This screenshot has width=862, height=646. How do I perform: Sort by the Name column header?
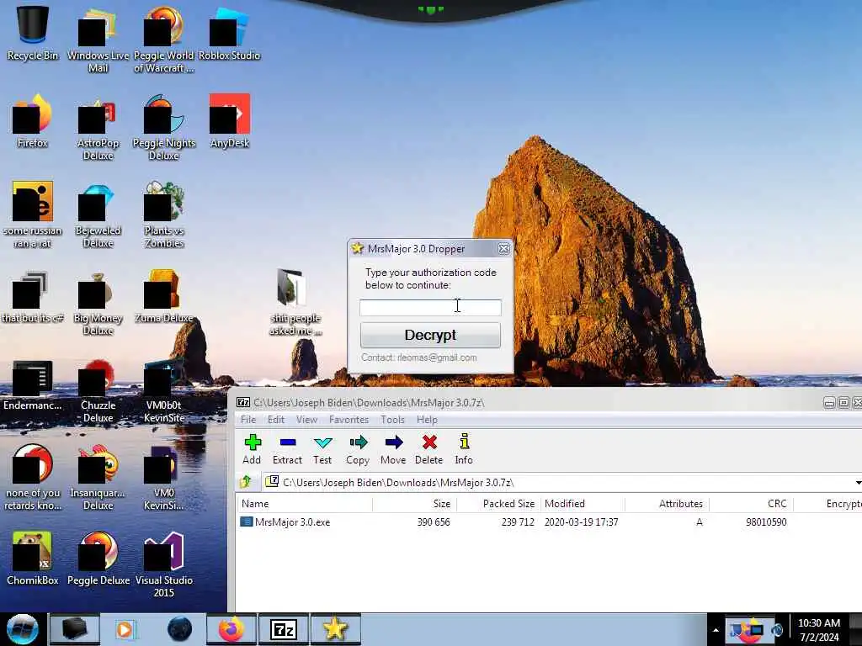(x=305, y=504)
